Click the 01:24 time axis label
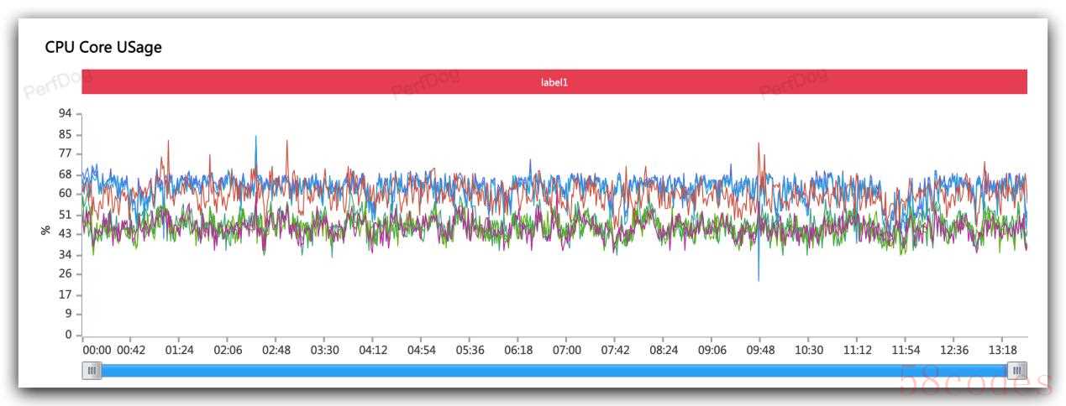This screenshot has width=1066, height=406. click(x=179, y=350)
